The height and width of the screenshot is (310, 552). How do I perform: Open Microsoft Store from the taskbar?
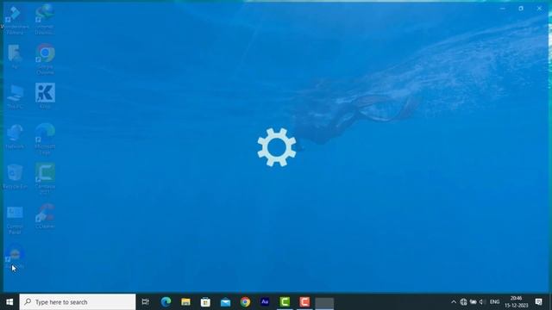point(205,302)
